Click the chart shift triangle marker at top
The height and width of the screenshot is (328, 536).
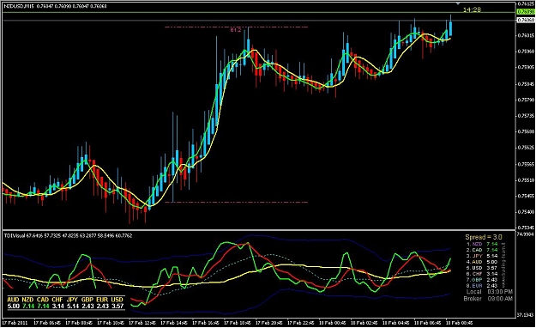tap(459, 3)
